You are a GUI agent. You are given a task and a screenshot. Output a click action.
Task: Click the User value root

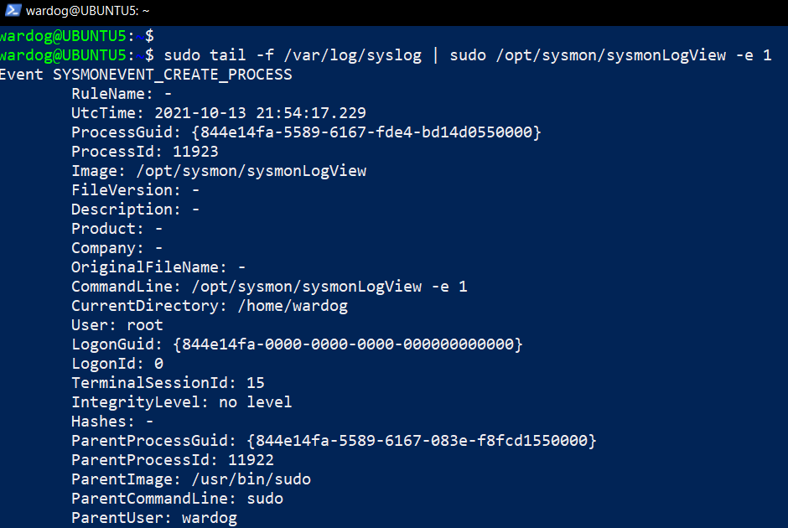coord(145,325)
